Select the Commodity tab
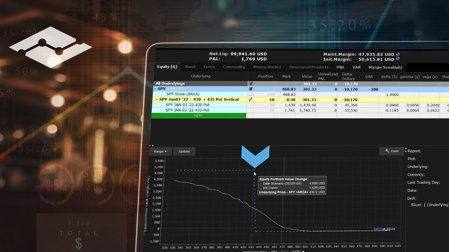449x252 pixels. pyautogui.click(x=234, y=67)
